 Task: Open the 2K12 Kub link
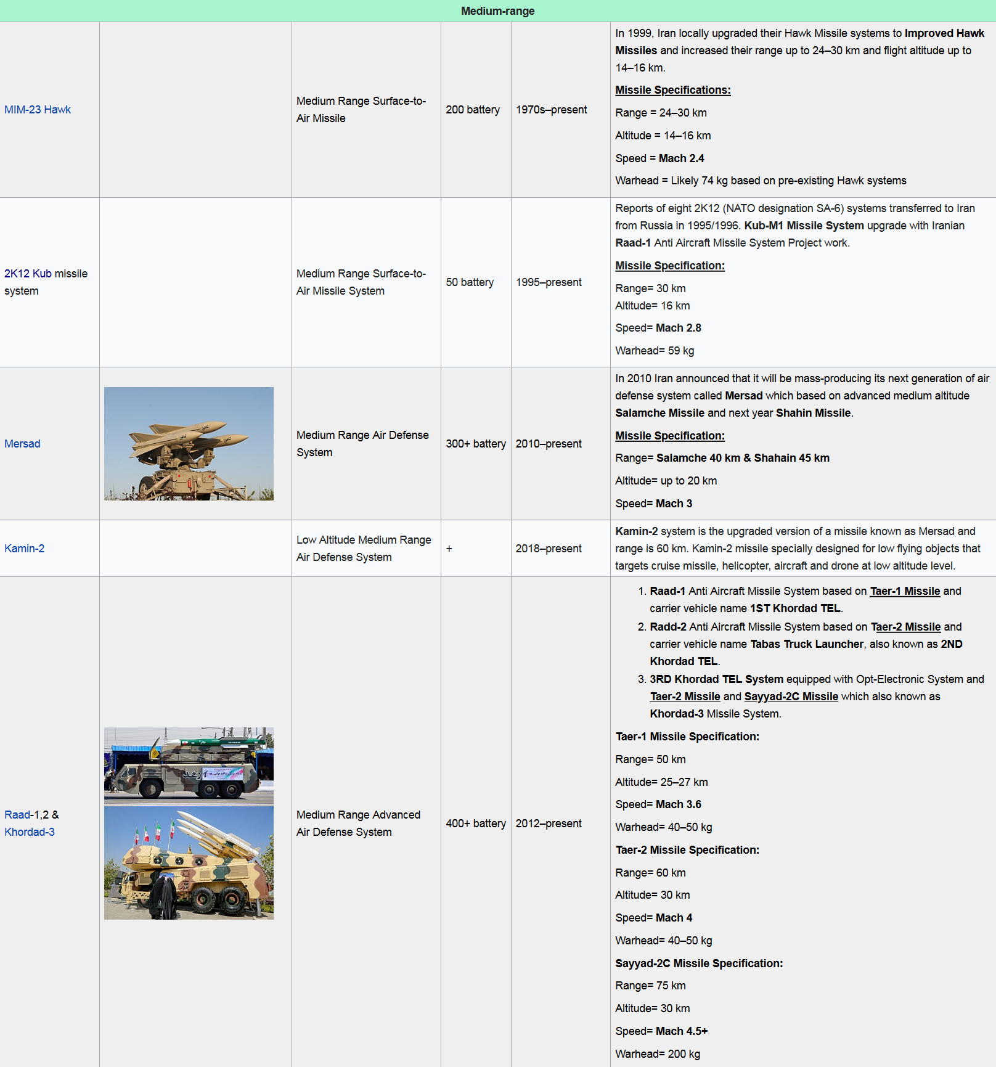click(28, 274)
